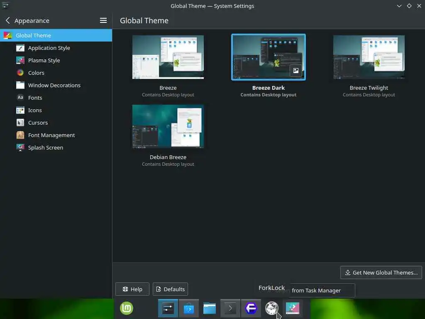Click the Get New Global Themes button
425x319 pixels.
[381, 272]
